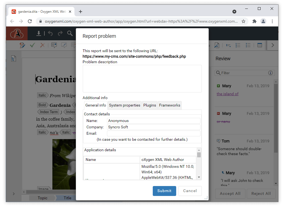The width and height of the screenshot is (284, 207).
Task: Click Mary's green insertion change icon
Action: pos(218,86)
